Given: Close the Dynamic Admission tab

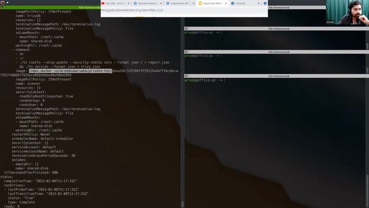Looking at the screenshot, I should point(161,3).
